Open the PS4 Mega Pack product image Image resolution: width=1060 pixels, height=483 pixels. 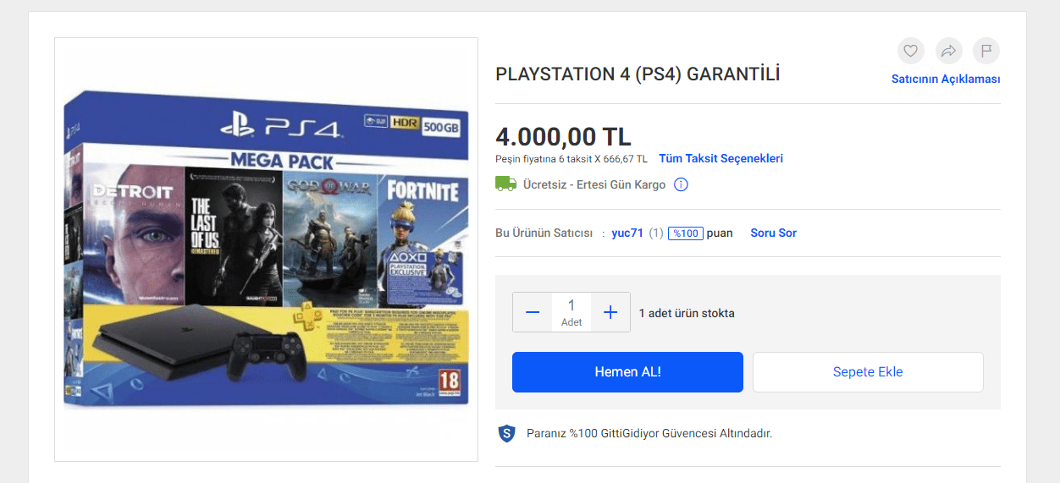pos(267,250)
